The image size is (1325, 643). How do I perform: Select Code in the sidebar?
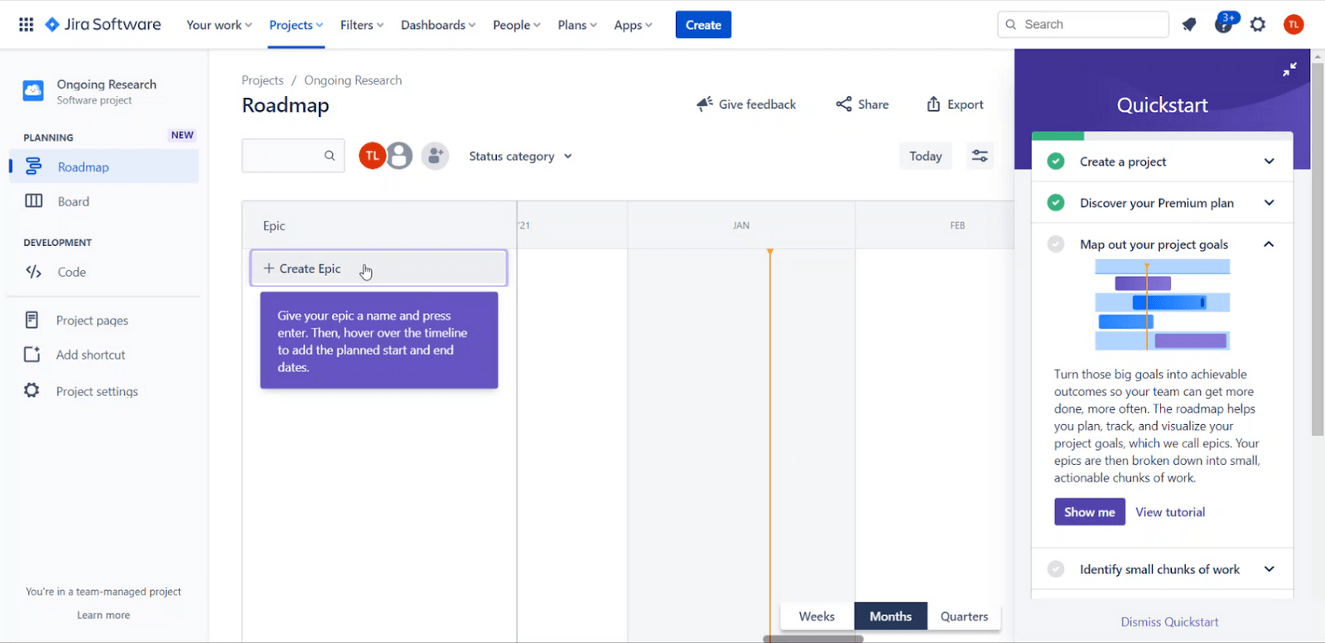104,272
